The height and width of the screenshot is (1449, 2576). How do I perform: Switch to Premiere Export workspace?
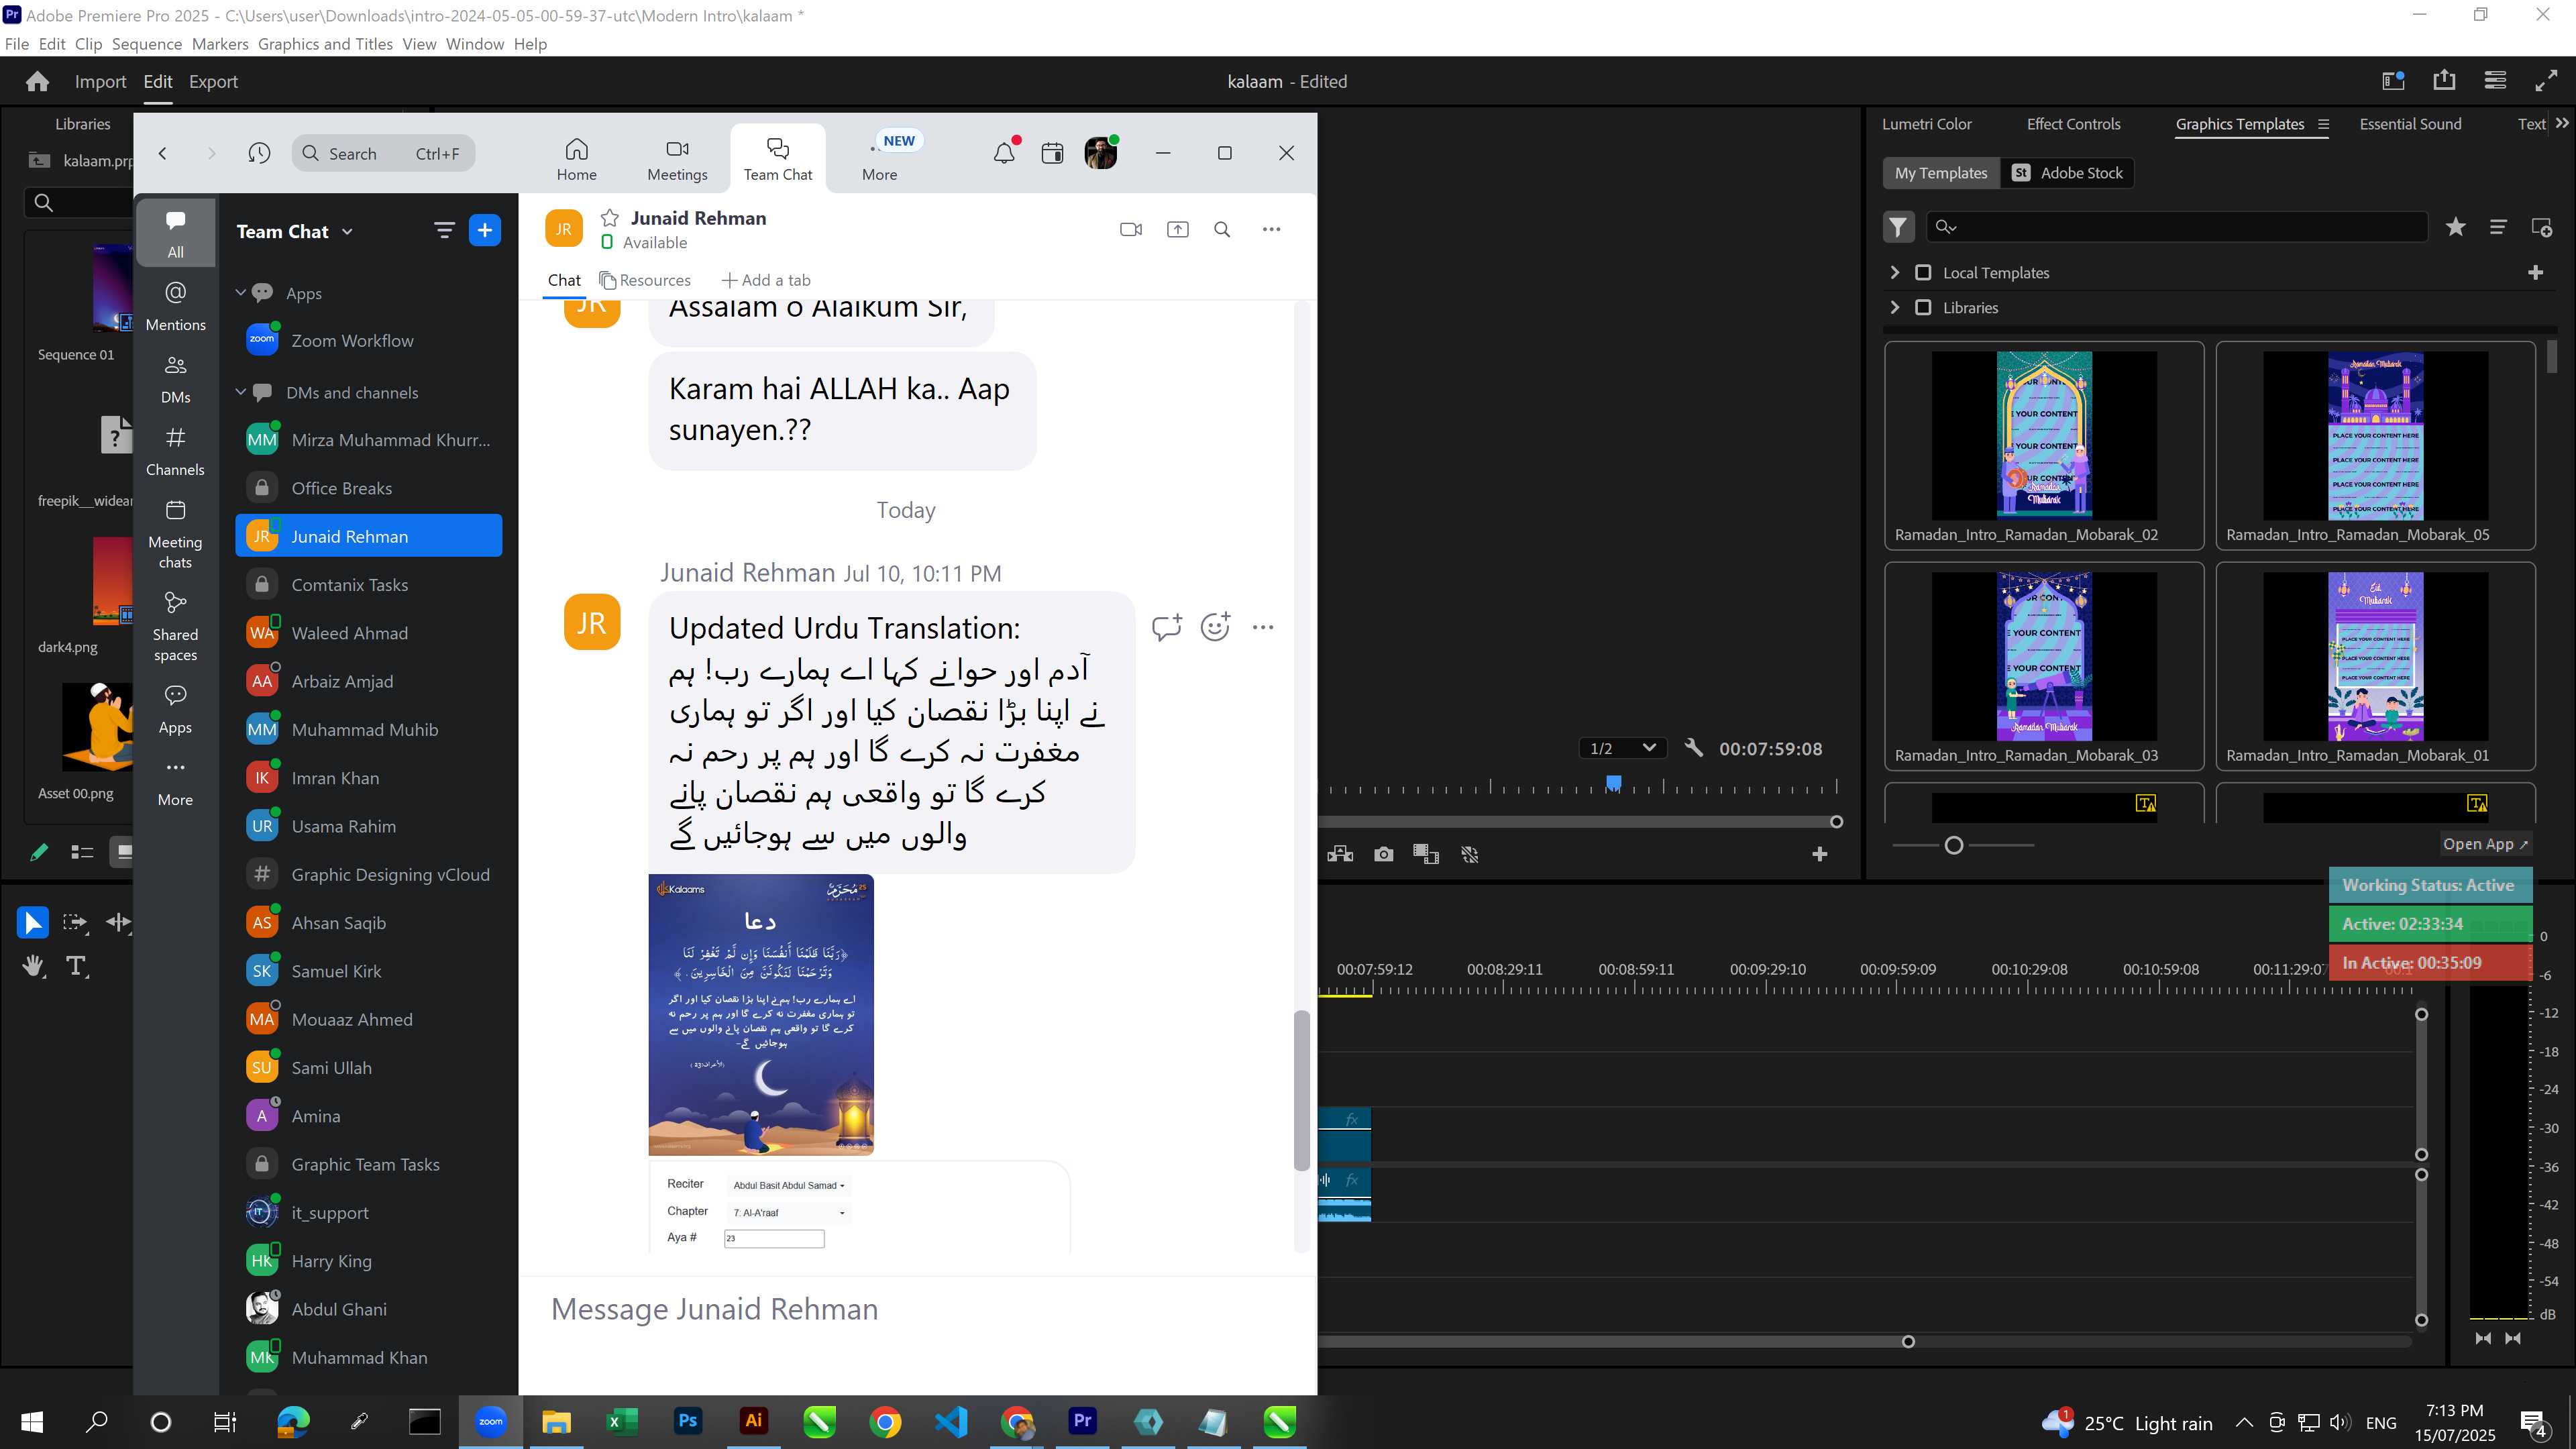pyautogui.click(x=213, y=82)
